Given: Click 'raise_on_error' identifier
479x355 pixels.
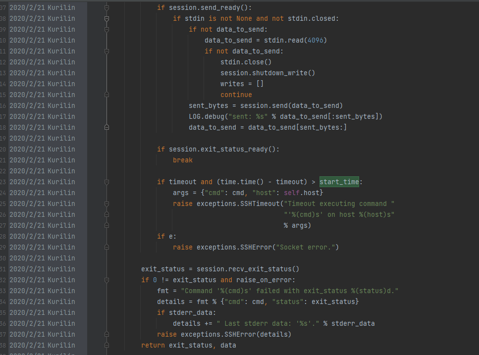Looking at the screenshot, I should 264,280.
